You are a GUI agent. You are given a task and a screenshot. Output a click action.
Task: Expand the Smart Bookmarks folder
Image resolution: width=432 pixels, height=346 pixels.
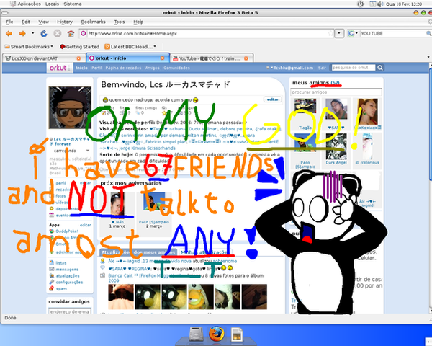pos(29,47)
